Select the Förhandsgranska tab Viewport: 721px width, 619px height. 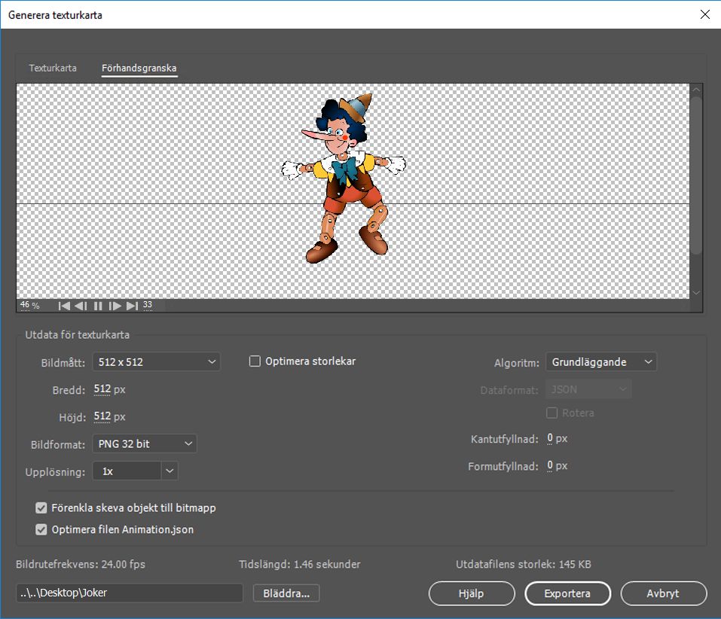point(139,69)
